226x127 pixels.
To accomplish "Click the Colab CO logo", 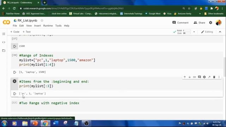I will [6, 22].
